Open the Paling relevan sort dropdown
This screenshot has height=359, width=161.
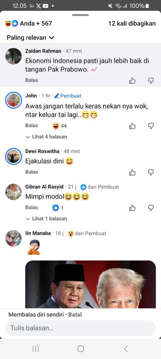[x=31, y=38]
